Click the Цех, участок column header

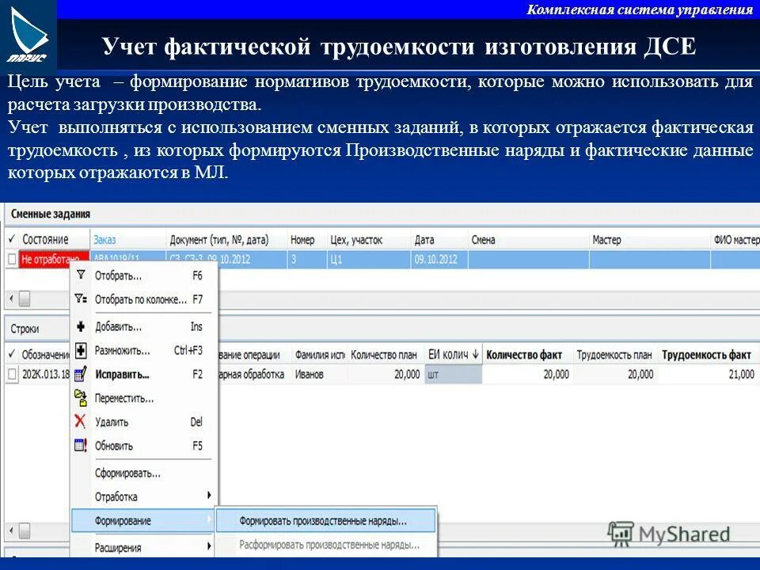(368, 239)
